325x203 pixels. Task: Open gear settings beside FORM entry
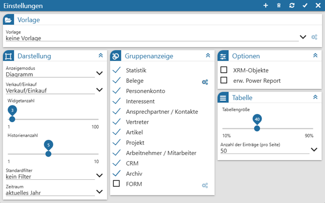click(205, 185)
